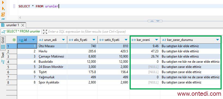
Task: Select the alis_fiyati cell '8,600'
Action: pyautogui.click(x=83, y=56)
